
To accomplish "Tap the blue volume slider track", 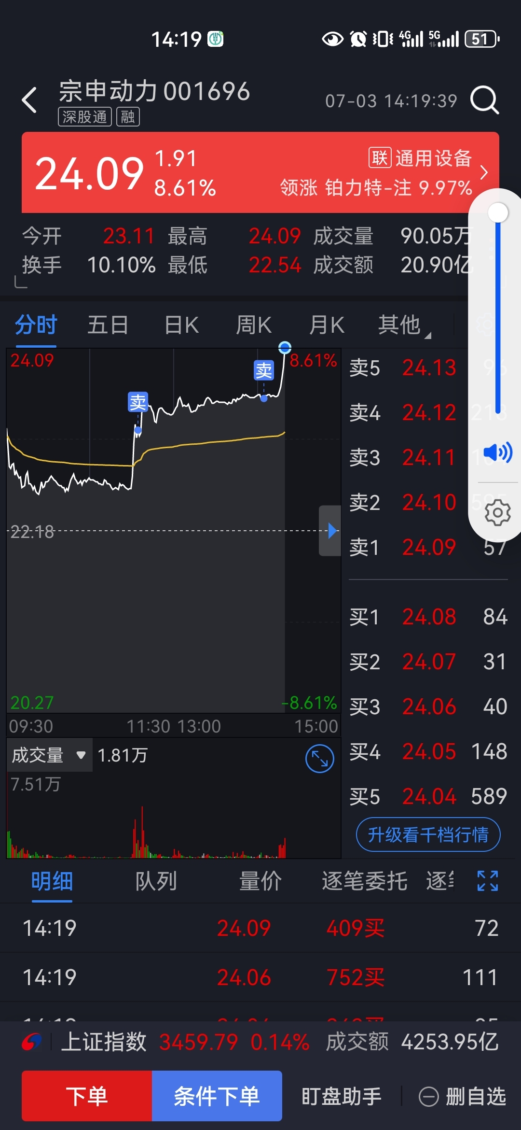I will [498, 314].
